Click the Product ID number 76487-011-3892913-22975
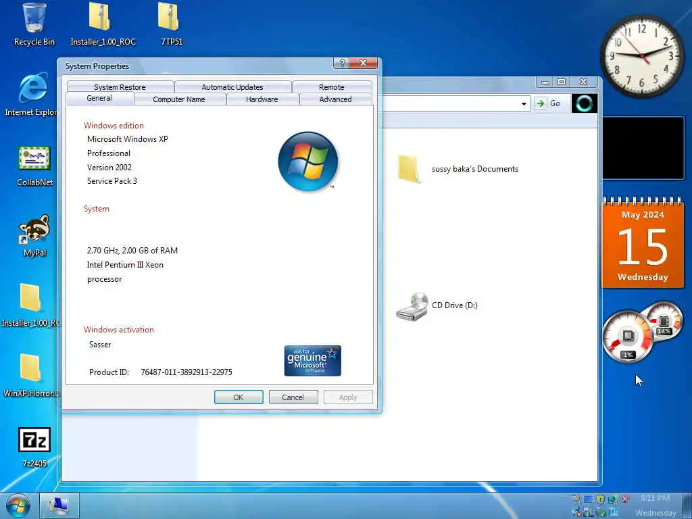 point(187,372)
